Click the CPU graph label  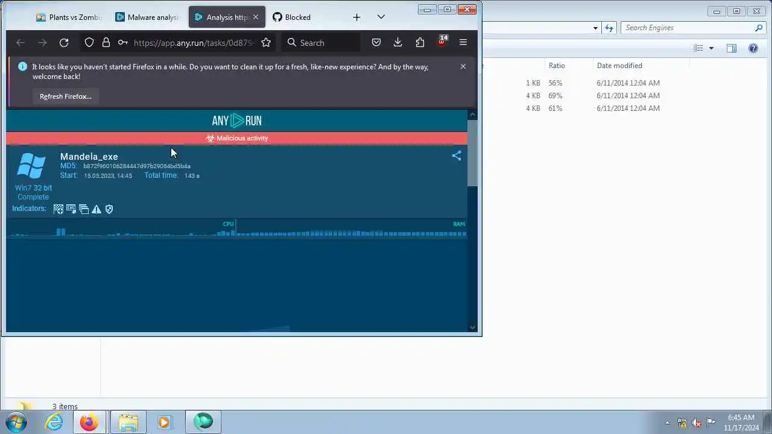pyautogui.click(x=228, y=224)
